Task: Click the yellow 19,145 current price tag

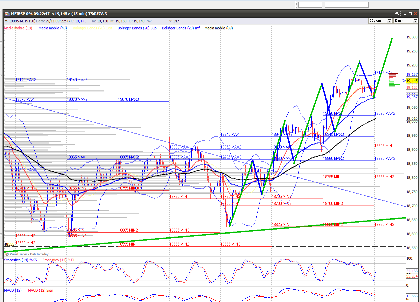Action: [x=412, y=81]
